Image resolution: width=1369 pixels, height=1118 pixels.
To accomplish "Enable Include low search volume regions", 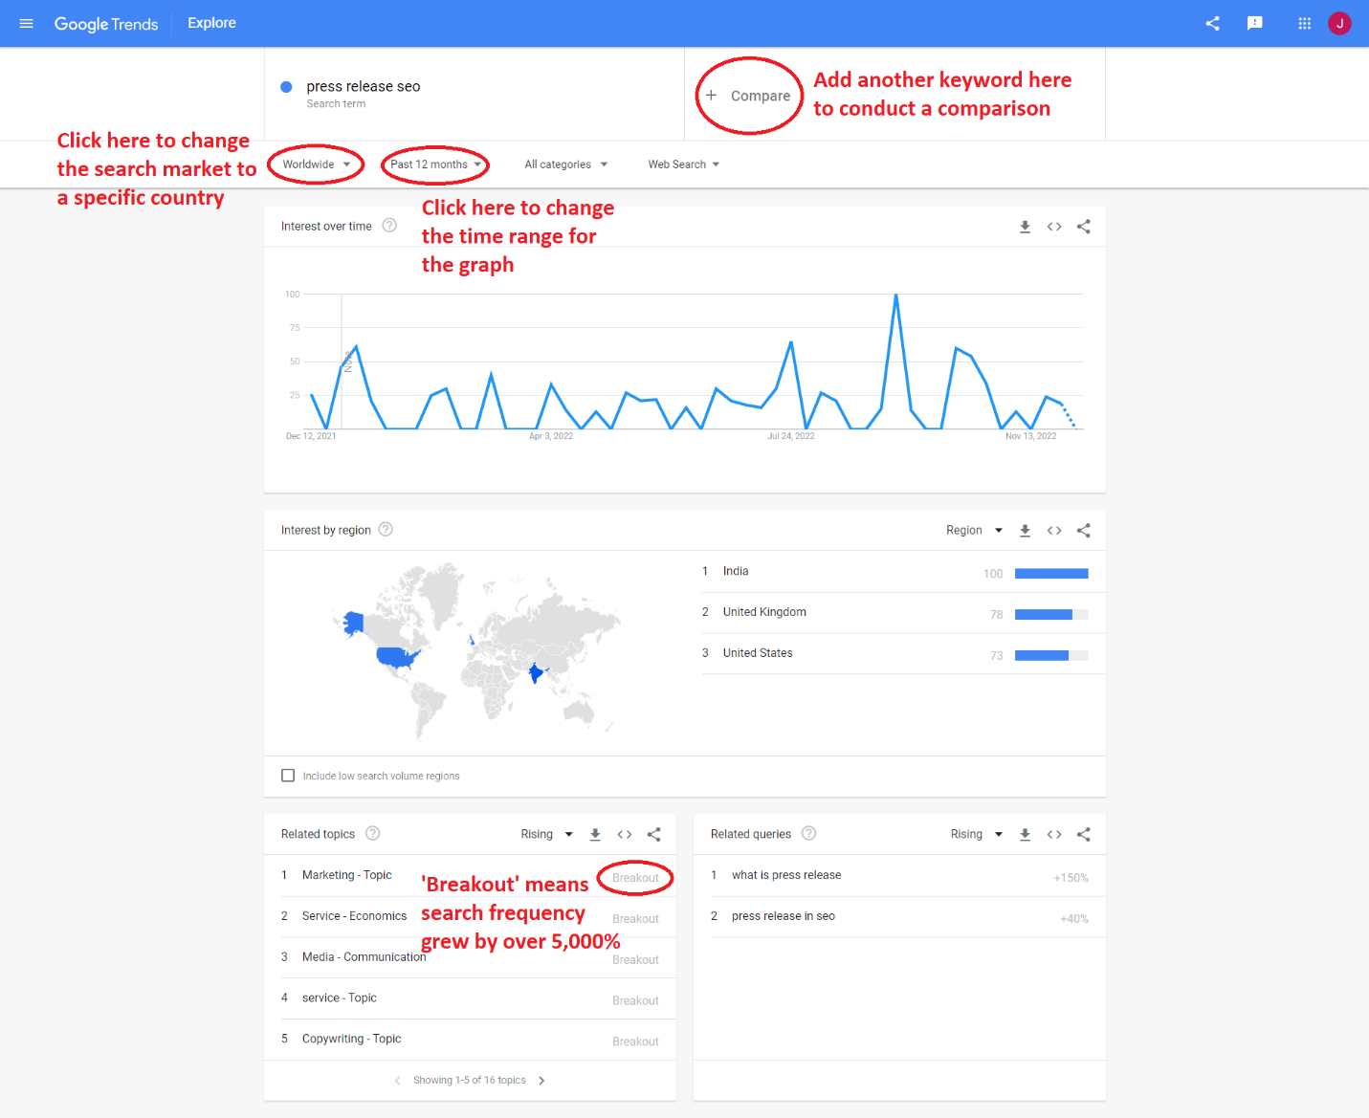I will (288, 776).
